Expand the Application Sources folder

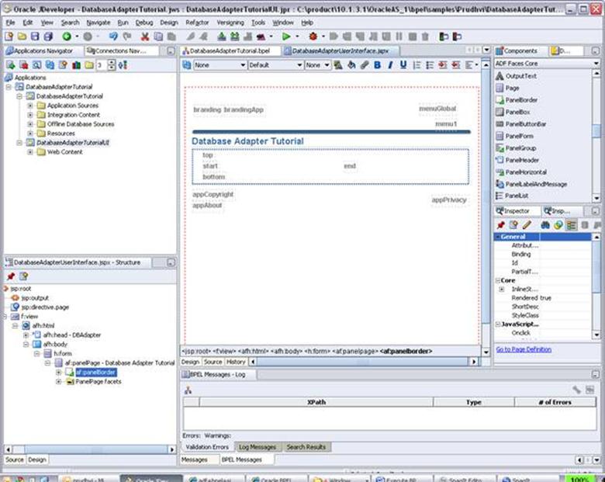[x=30, y=106]
